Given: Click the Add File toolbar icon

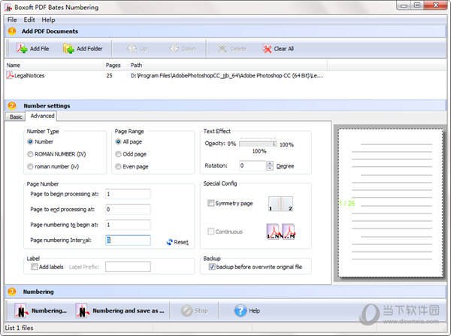Looking at the screenshot, I should pyautogui.click(x=22, y=48).
